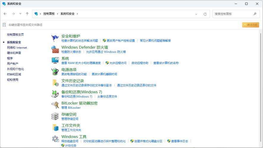Click the 系统 monitor icon

click(55, 60)
